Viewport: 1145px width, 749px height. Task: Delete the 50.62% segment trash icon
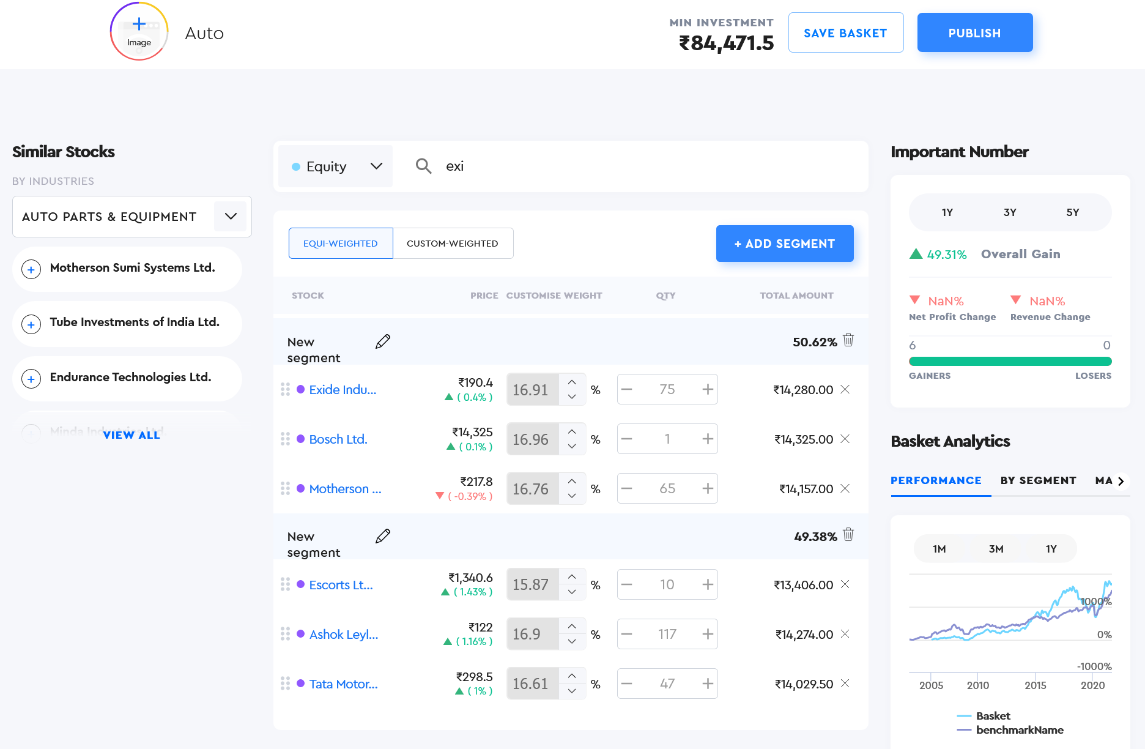click(x=848, y=340)
